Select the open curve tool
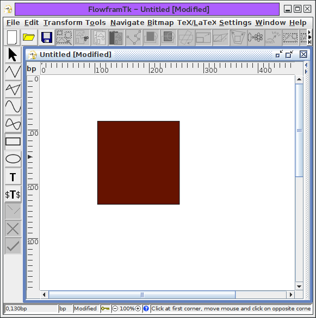The height and width of the screenshot is (318, 316). [13, 107]
